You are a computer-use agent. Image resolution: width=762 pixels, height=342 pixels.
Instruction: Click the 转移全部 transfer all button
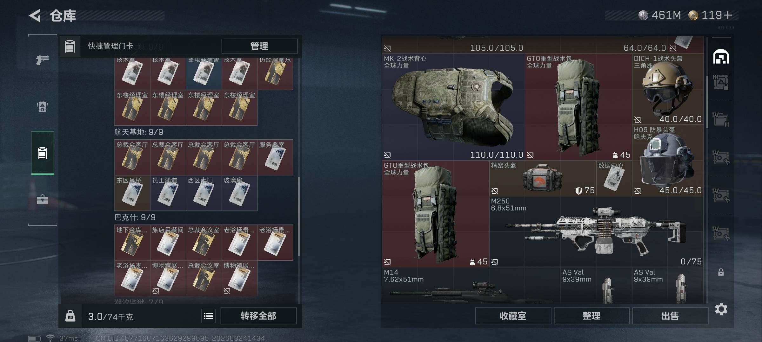click(258, 316)
